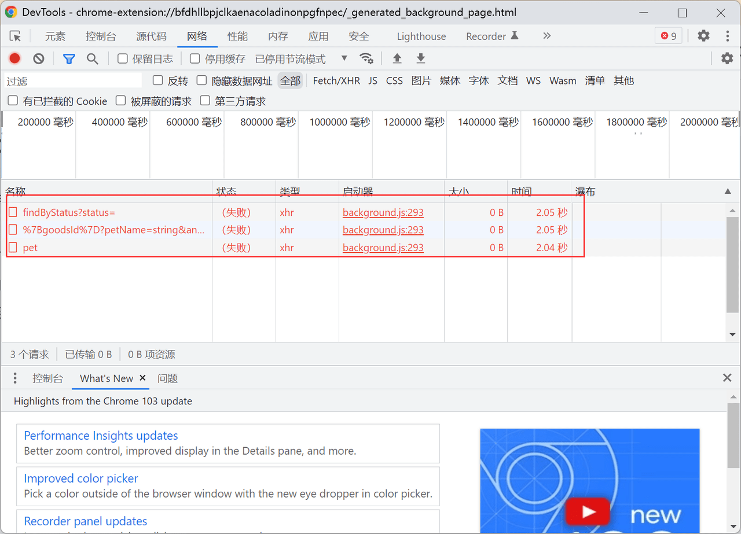Screen dimensions: 741x534
Task: Export HAR file with download arrow
Action: [x=421, y=58]
